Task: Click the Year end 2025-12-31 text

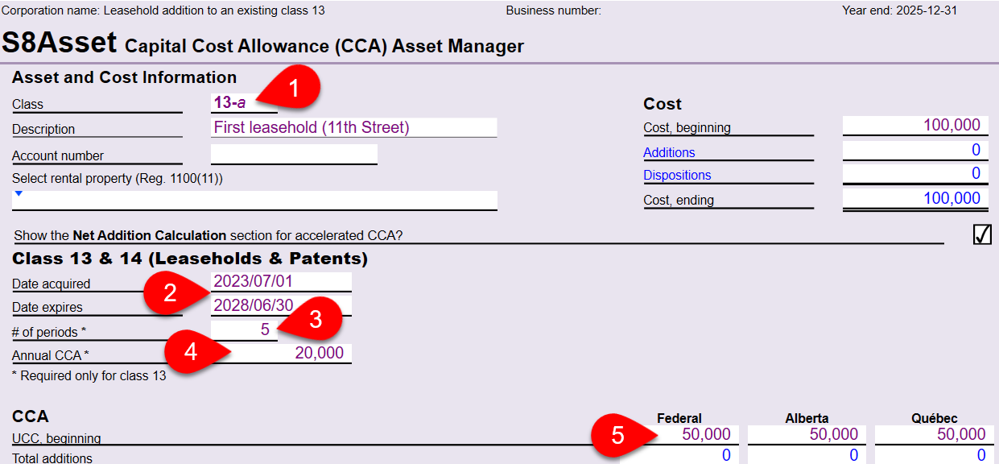Action: pyautogui.click(x=899, y=10)
